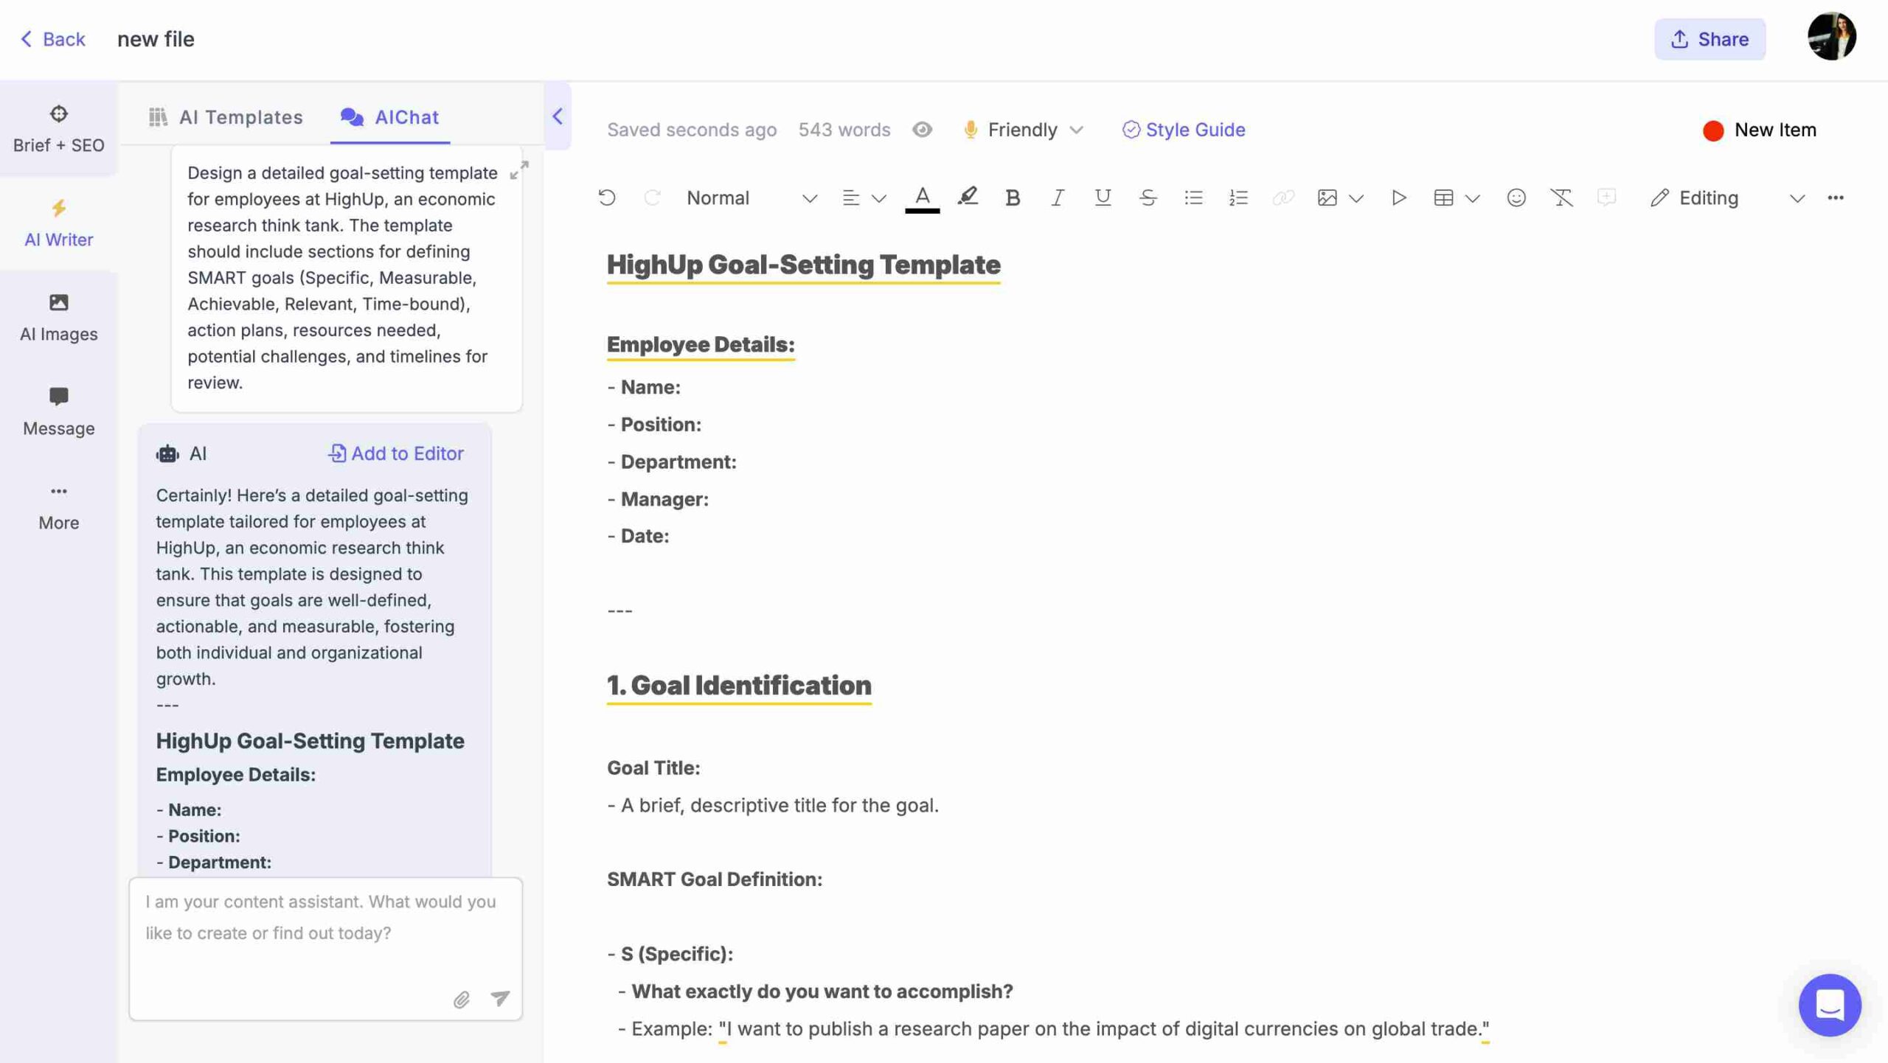Click Add to Editor
Viewport: 1888px width, 1063px height.
point(395,453)
